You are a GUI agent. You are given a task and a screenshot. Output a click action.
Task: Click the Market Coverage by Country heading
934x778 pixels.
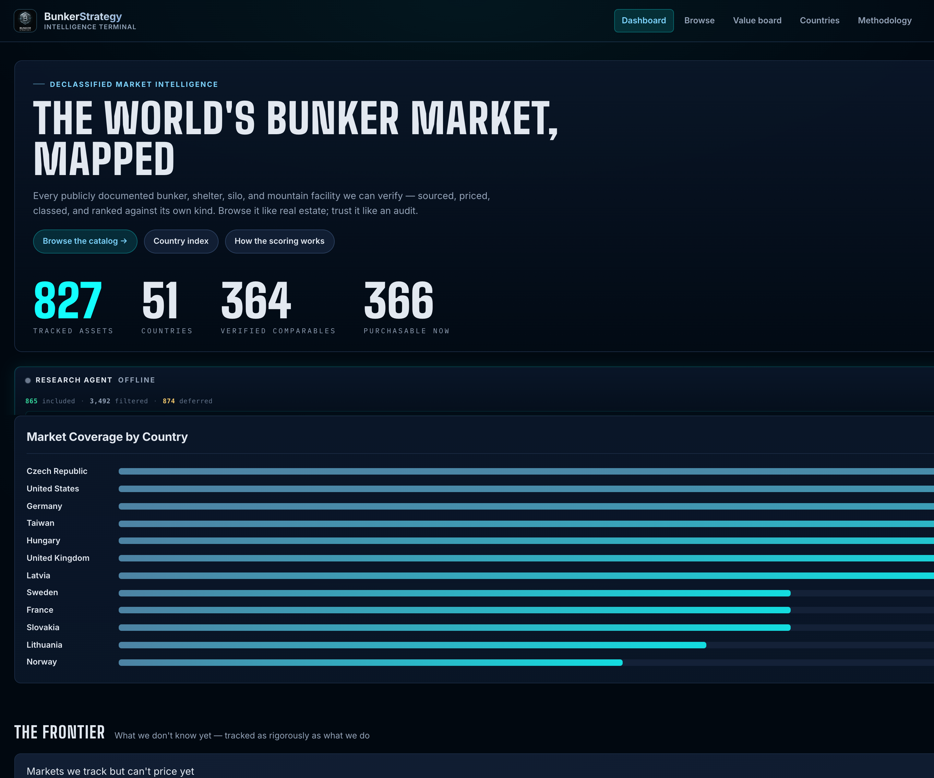[x=107, y=437]
